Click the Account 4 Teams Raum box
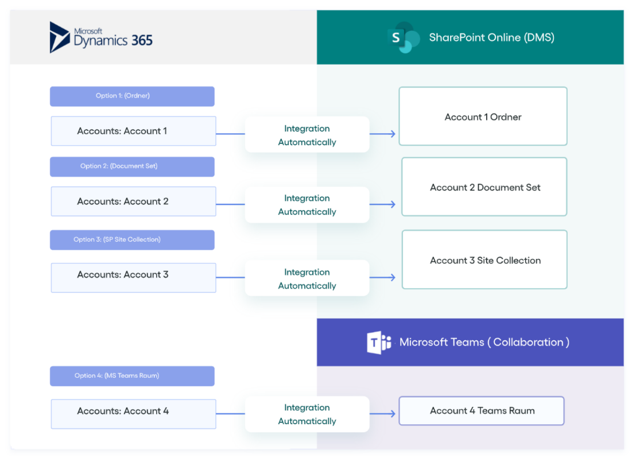632x458 pixels. 481,410
